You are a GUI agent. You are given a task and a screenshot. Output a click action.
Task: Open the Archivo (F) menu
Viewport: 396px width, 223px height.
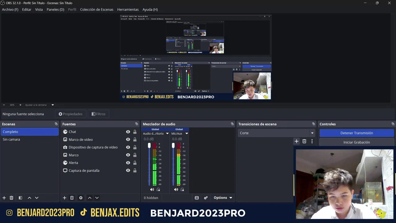click(x=10, y=10)
